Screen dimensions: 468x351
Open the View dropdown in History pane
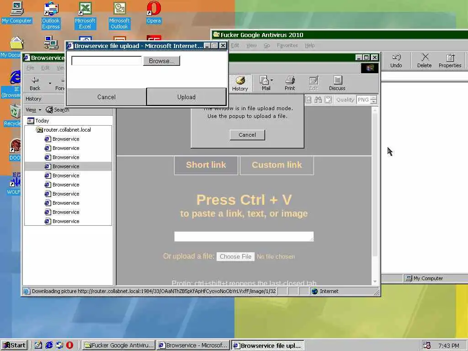[x=33, y=110]
